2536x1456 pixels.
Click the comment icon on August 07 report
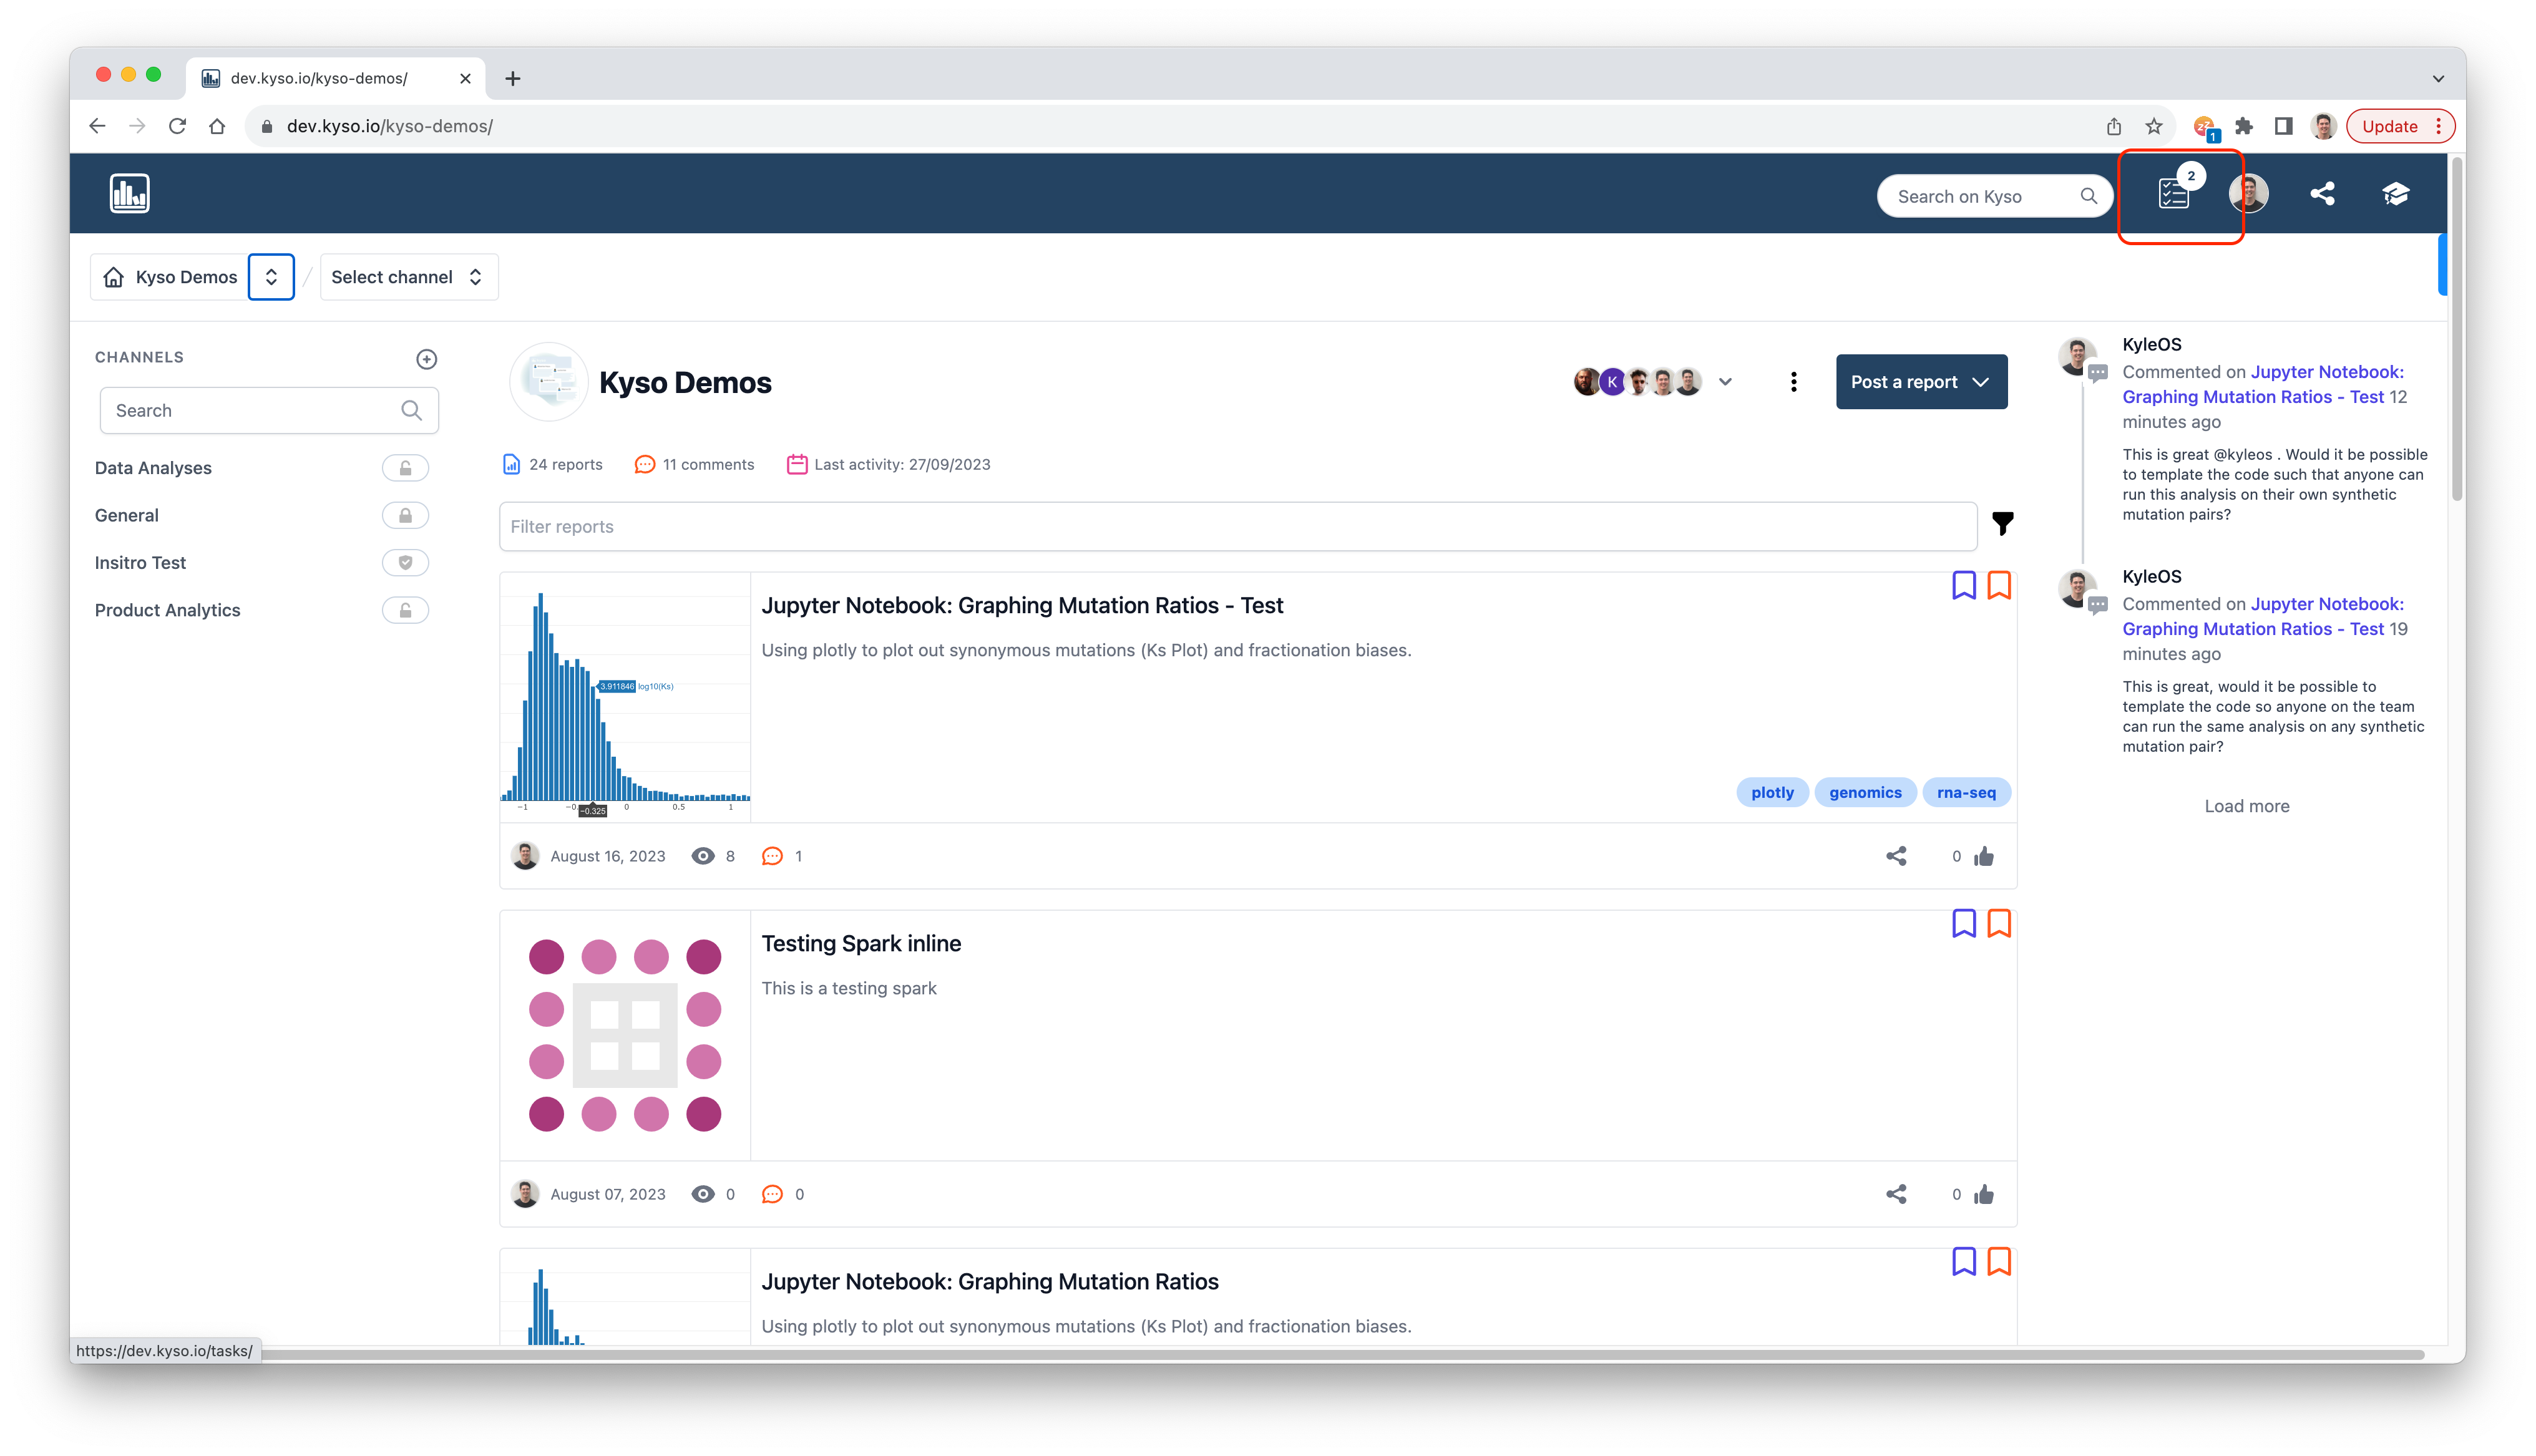(x=772, y=1194)
